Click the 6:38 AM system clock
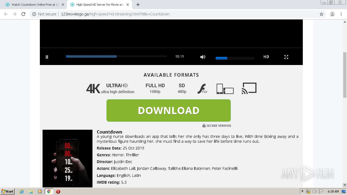The height and width of the screenshot is (195, 347). [333, 191]
